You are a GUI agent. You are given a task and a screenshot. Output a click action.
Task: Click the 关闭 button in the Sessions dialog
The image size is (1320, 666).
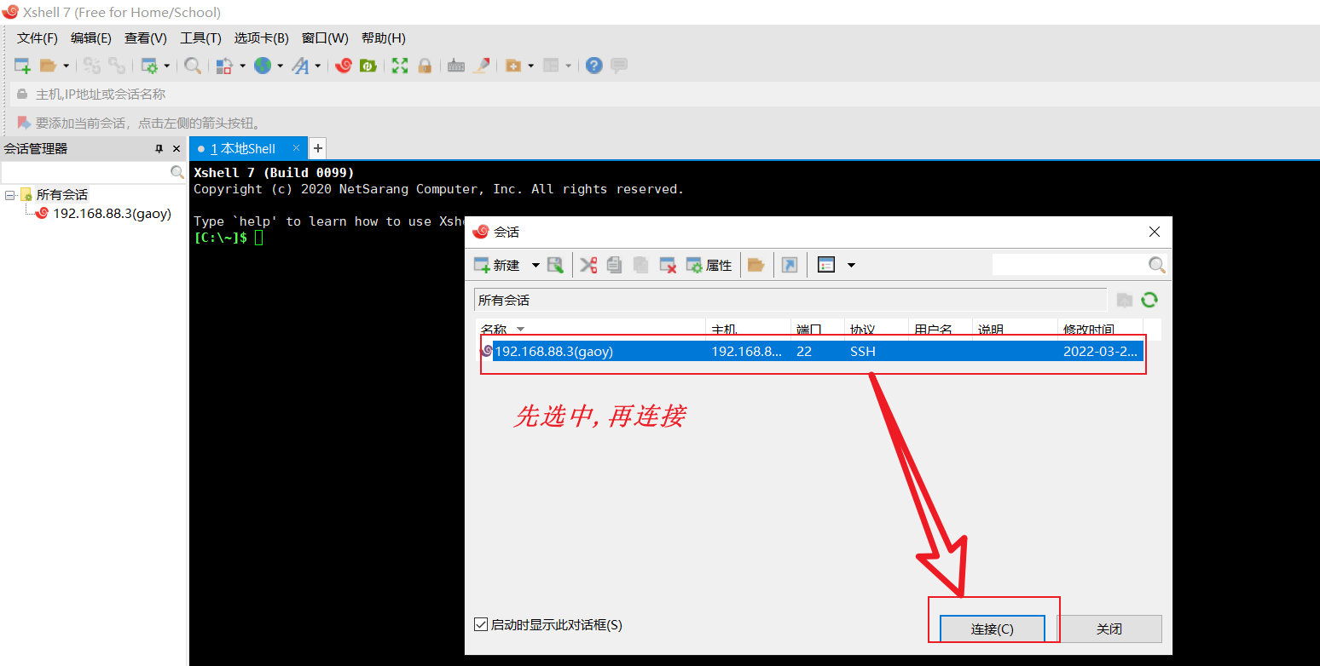pos(1109,629)
